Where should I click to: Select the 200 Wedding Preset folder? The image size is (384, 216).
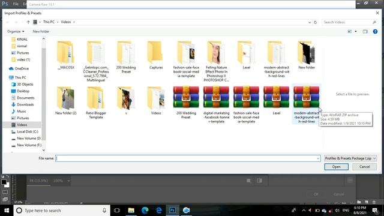126,58
